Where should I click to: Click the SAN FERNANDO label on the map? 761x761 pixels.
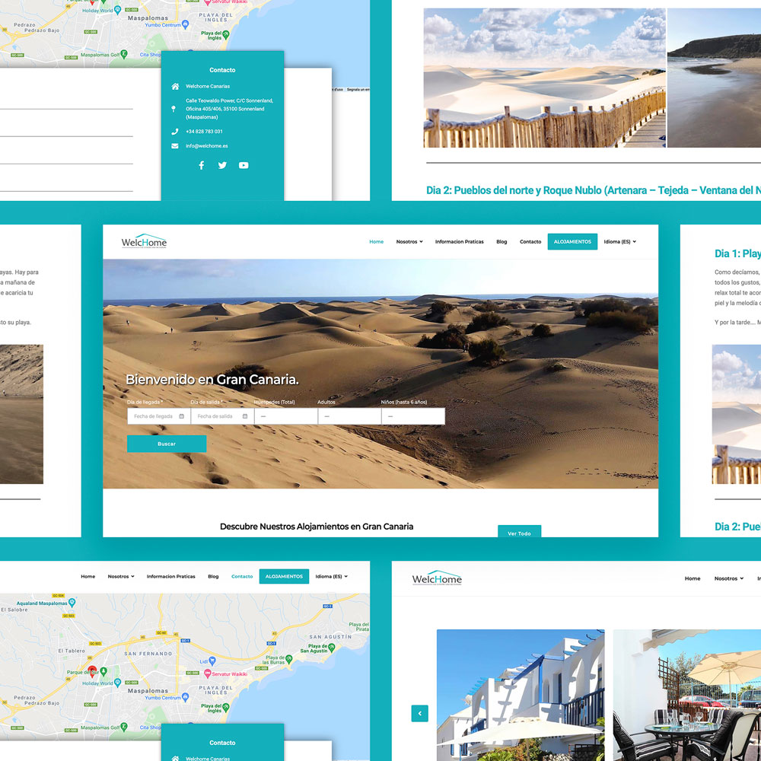click(x=148, y=654)
